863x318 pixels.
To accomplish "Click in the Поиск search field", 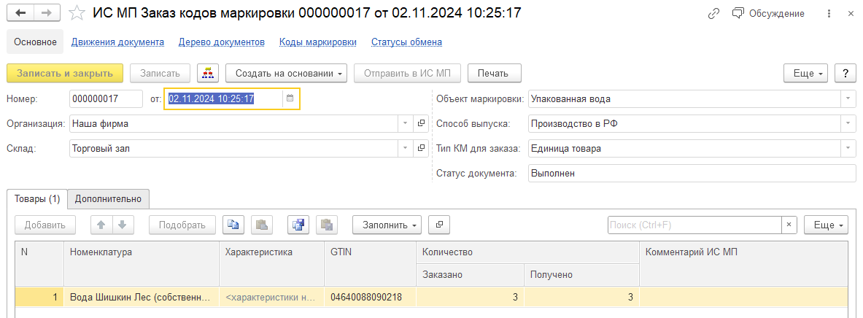I will click(693, 225).
